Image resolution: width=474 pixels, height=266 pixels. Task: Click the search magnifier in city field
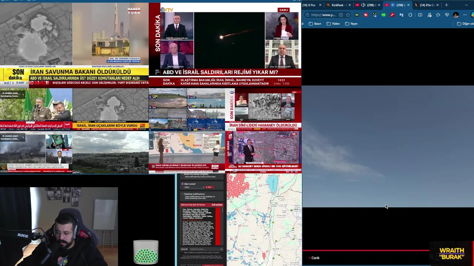pyautogui.click(x=221, y=249)
